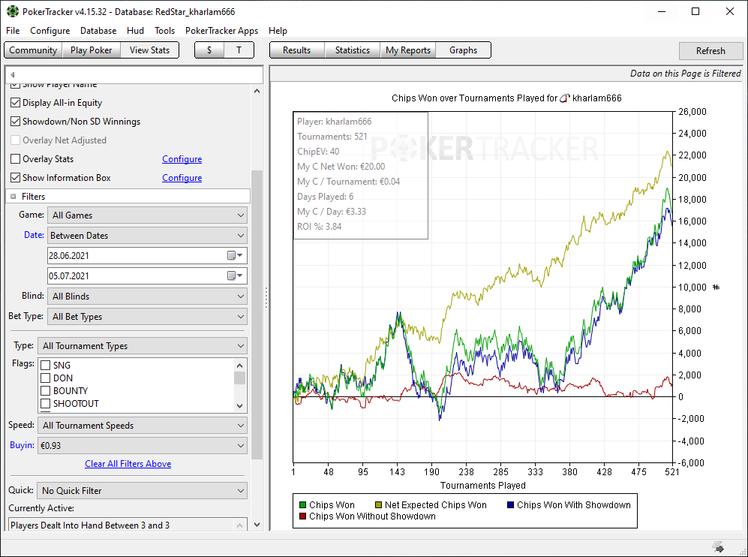The width and height of the screenshot is (748, 557).
Task: Click the panel splitter handle dots
Action: pos(266,297)
